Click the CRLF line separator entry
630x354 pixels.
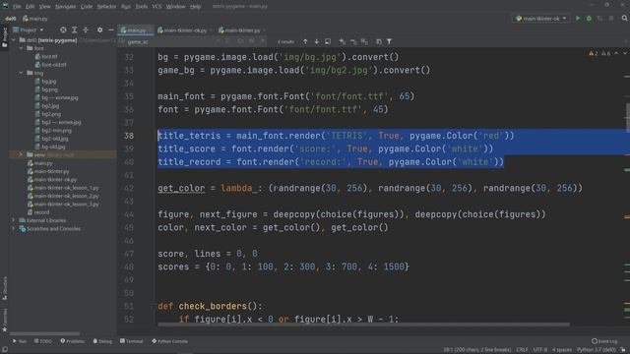(522, 350)
